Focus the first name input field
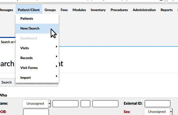The image size is (178, 115). click(x=65, y=104)
